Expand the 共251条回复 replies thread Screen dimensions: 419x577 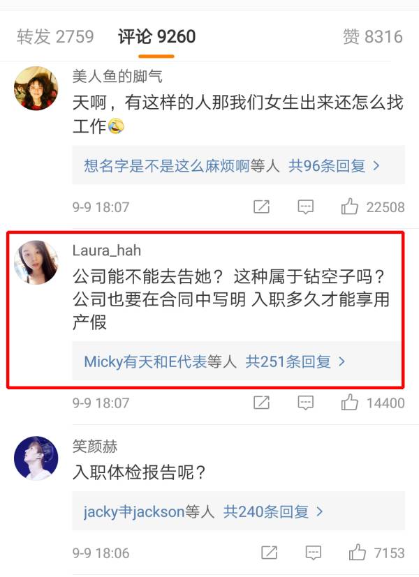tap(295, 361)
